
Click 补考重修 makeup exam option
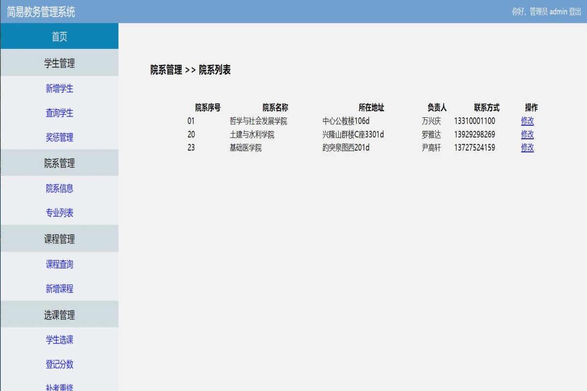pyautogui.click(x=60, y=386)
